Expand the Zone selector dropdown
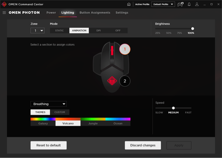This screenshot has height=158, width=222. click(x=37, y=31)
